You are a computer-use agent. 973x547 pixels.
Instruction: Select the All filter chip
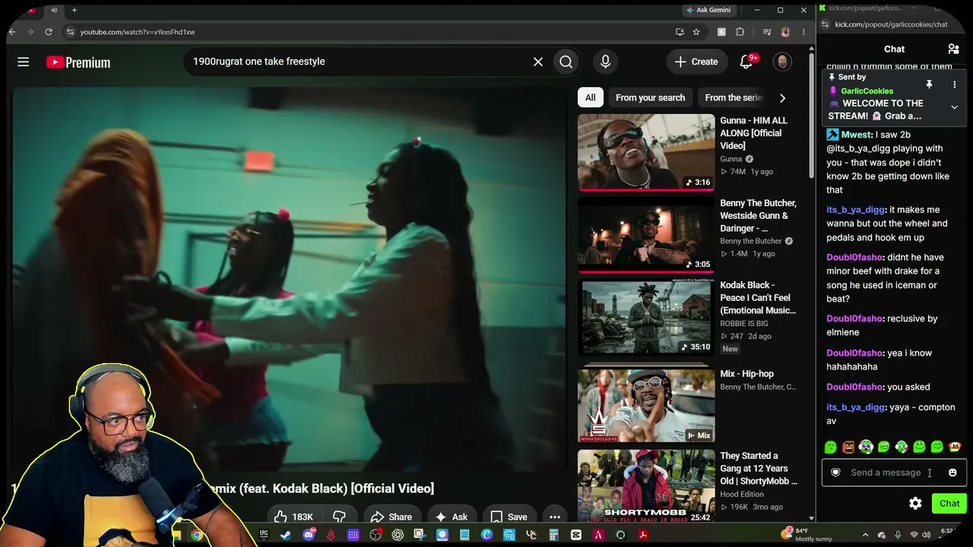[590, 97]
